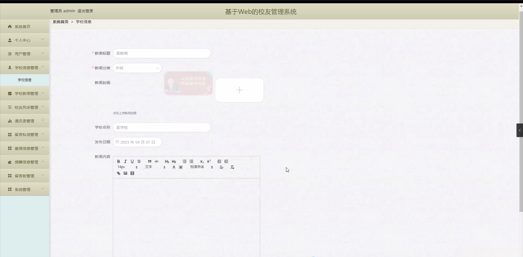
Task: Toggle strikethrough formatting in the editor
Action: click(x=139, y=161)
